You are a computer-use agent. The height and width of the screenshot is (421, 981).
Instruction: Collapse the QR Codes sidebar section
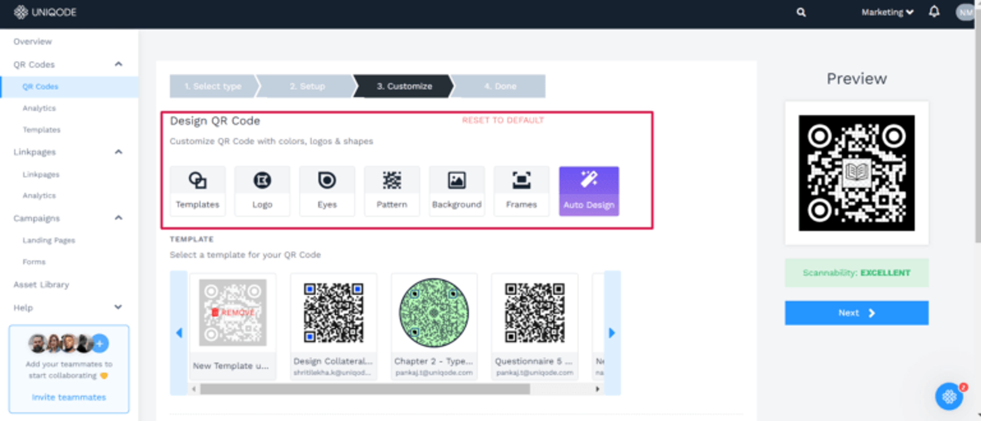(119, 64)
